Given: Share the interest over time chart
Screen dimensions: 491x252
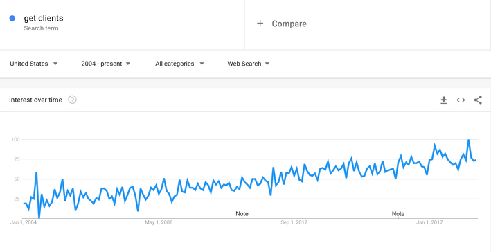Looking at the screenshot, I should tap(478, 100).
